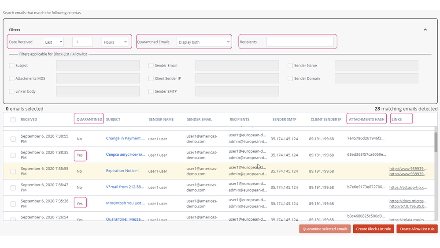440x248 pixels.
Task: Open the Date Received 'Last' dropdown
Action: 53,42
